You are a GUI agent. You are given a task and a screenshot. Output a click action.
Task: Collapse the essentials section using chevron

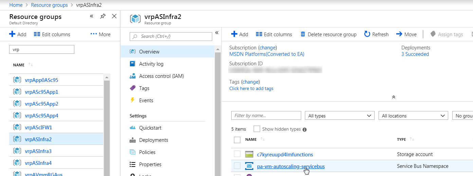tap(394, 97)
